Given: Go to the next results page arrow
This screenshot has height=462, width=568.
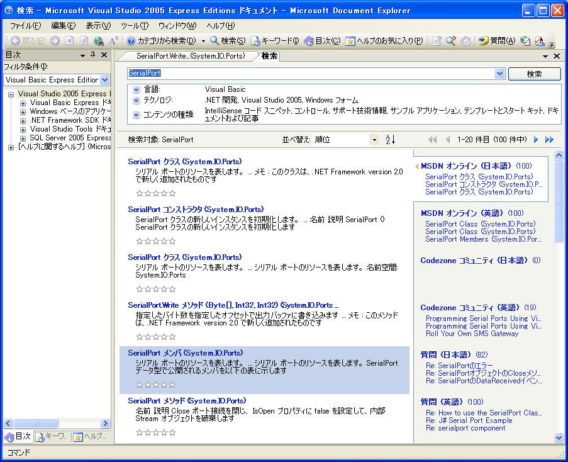Looking at the screenshot, I should 536,140.
